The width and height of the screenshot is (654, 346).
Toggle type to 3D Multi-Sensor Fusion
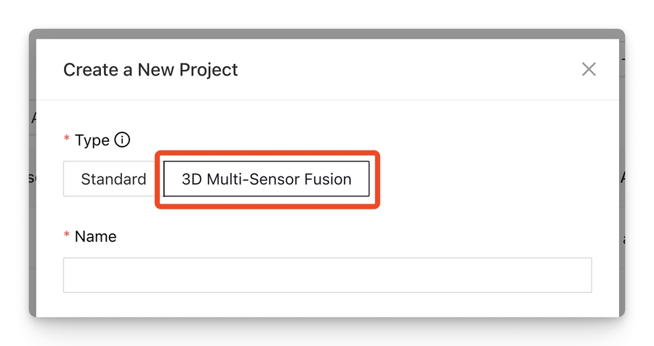tap(266, 179)
